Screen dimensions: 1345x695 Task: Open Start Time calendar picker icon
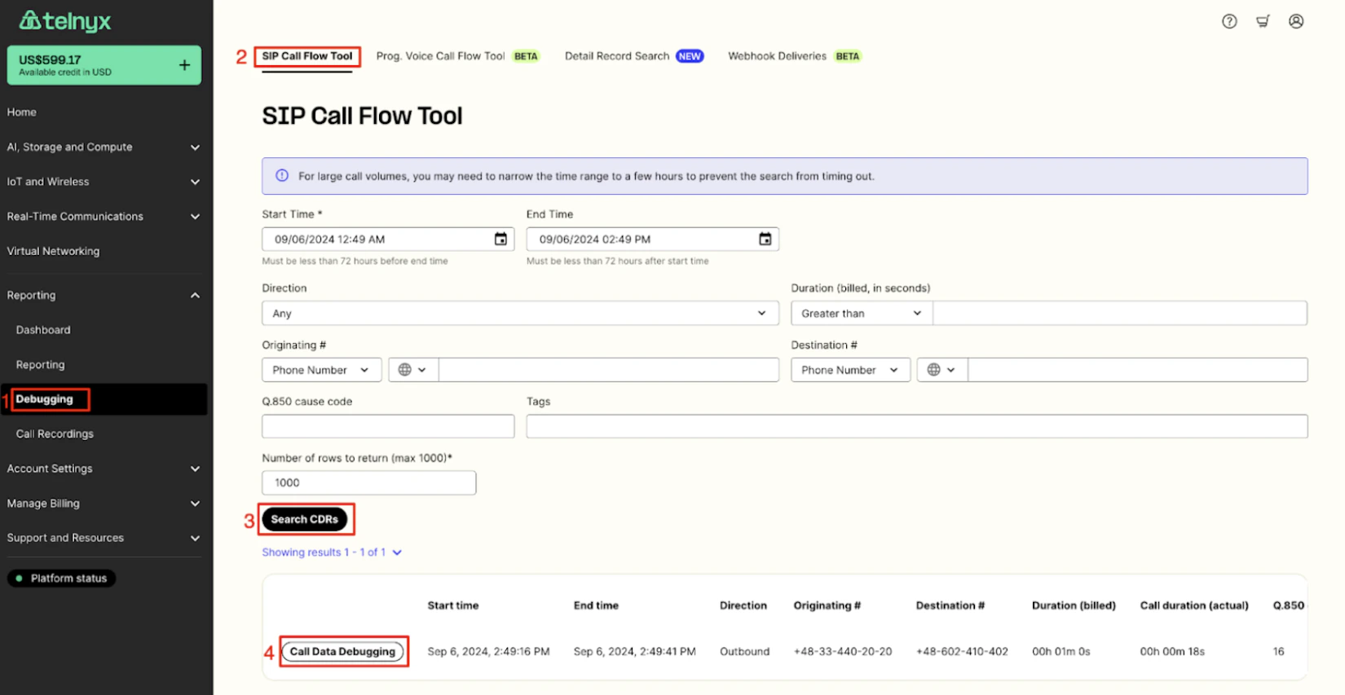[x=501, y=239]
